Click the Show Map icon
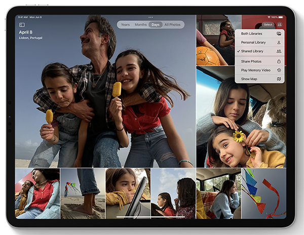The width and height of the screenshot is (304, 235). coord(279,79)
